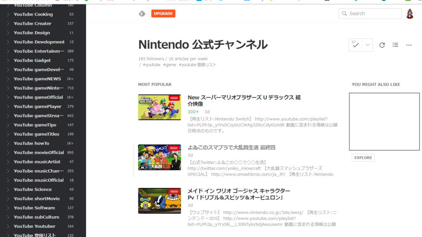Select the YouTube Software folder

34,208
